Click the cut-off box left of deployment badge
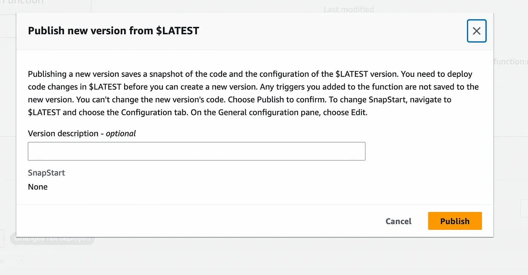This screenshot has height=275, width=528. pyautogui.click(x=2, y=238)
